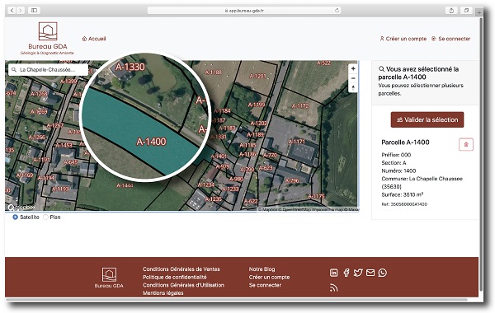Reset map bearing with compass
The image size is (495, 313).
click(353, 87)
